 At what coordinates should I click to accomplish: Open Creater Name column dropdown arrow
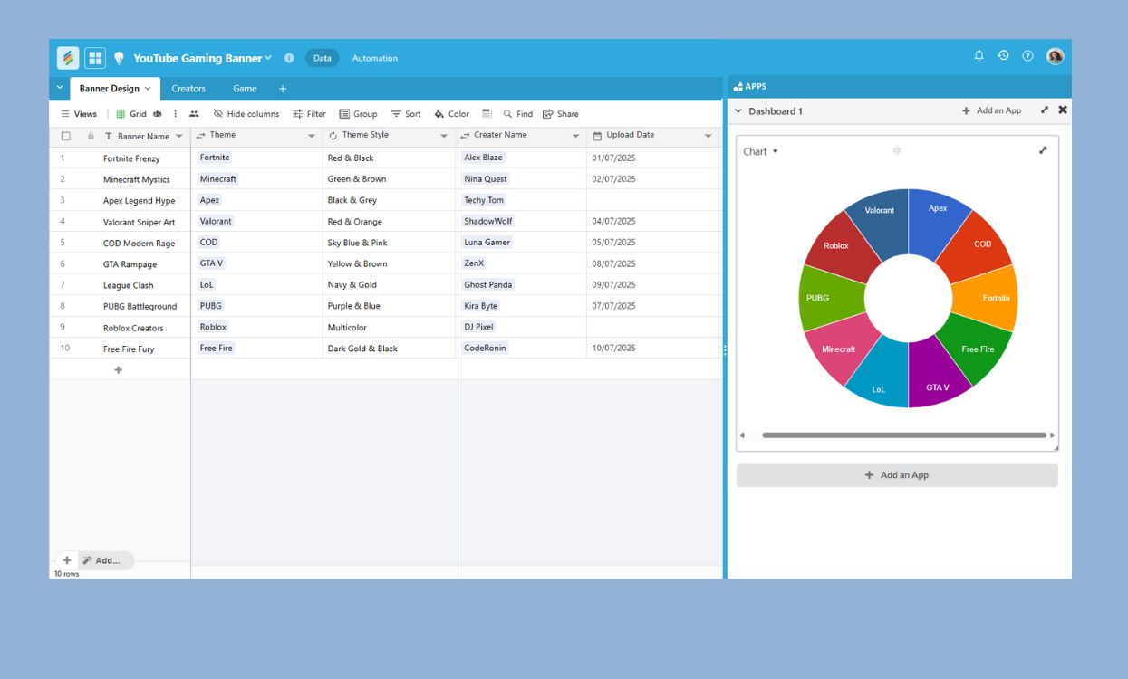(x=575, y=137)
